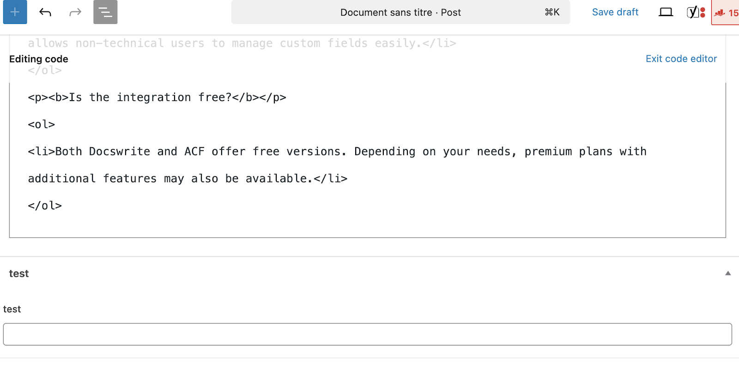The image size is (739, 370).
Task: Open the laptop preview view options
Action: 666,12
